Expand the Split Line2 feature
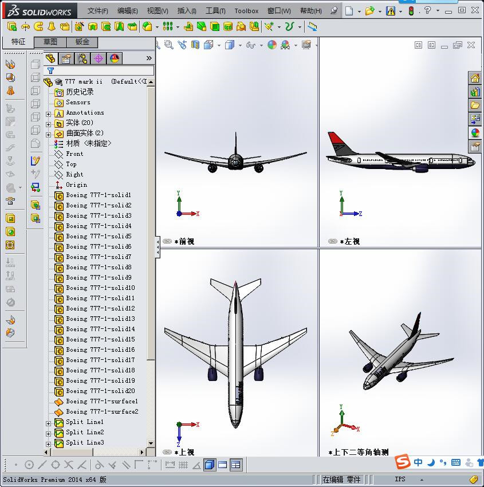The width and height of the screenshot is (484, 487). coord(49,434)
